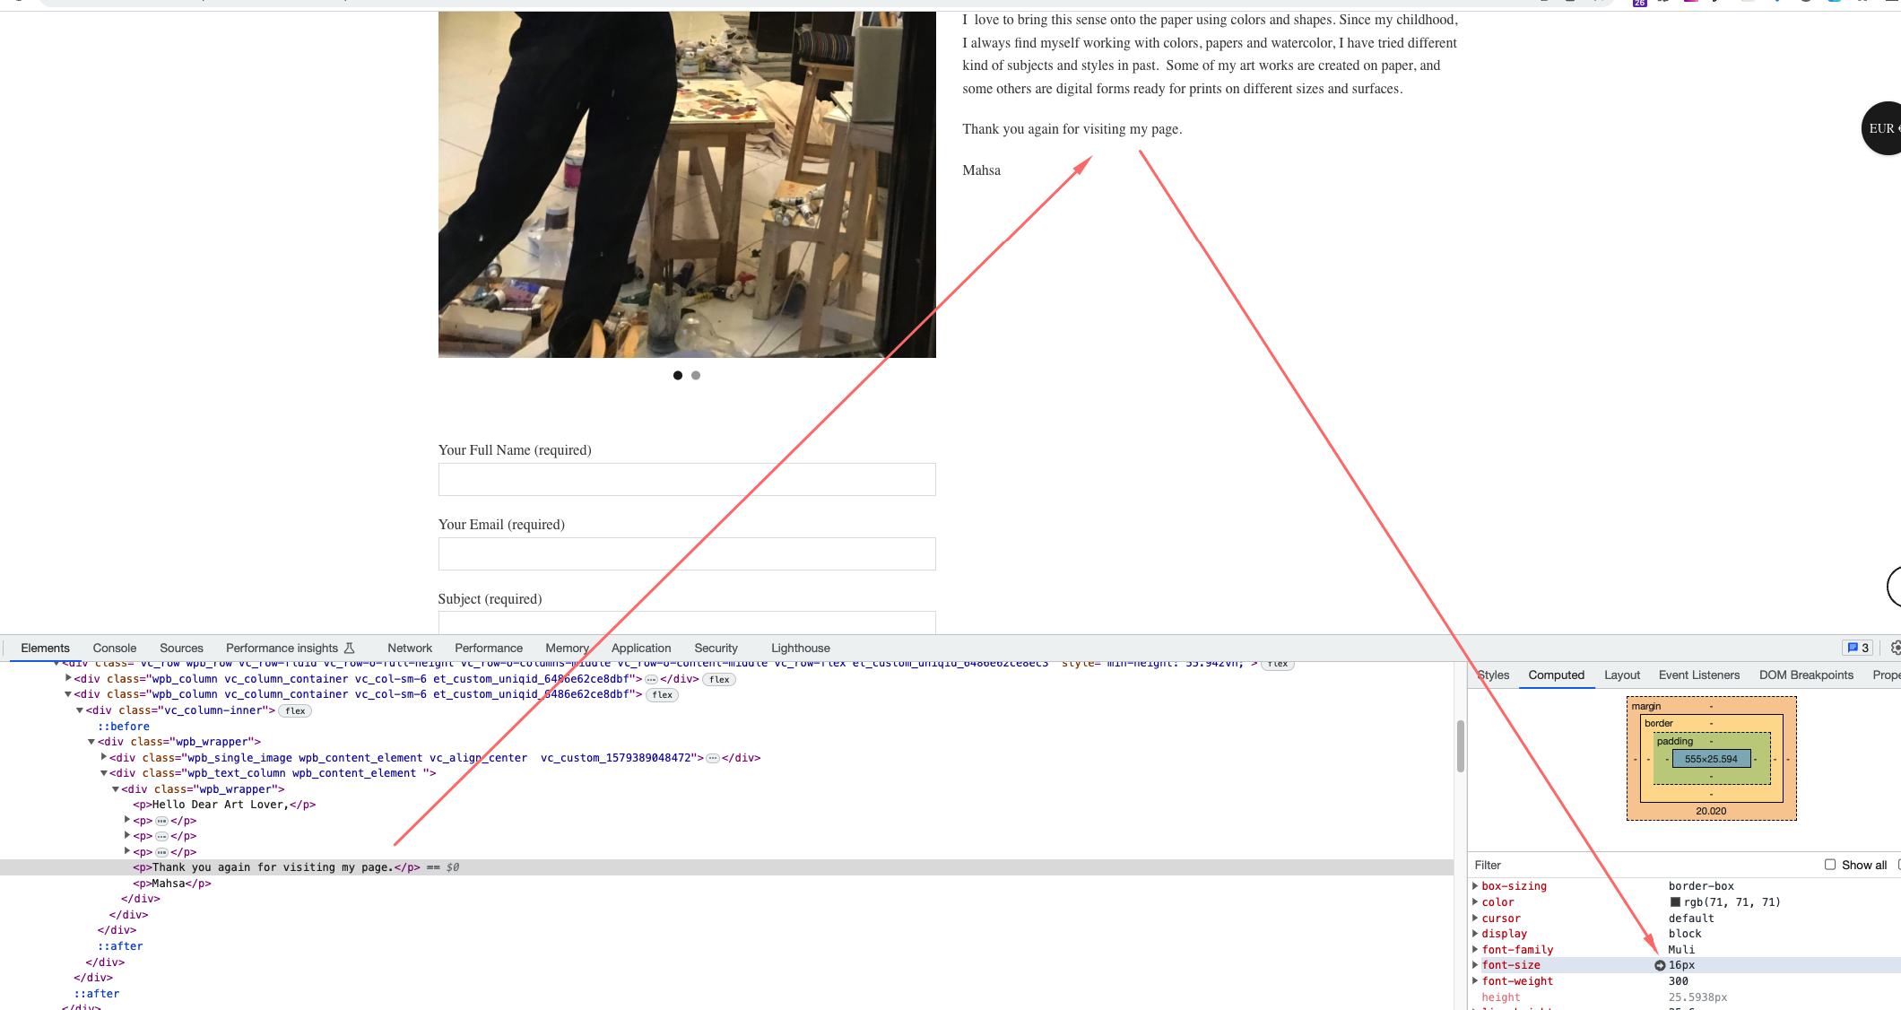The image size is (1901, 1010).
Task: Click the Console panel tab
Action: click(113, 648)
